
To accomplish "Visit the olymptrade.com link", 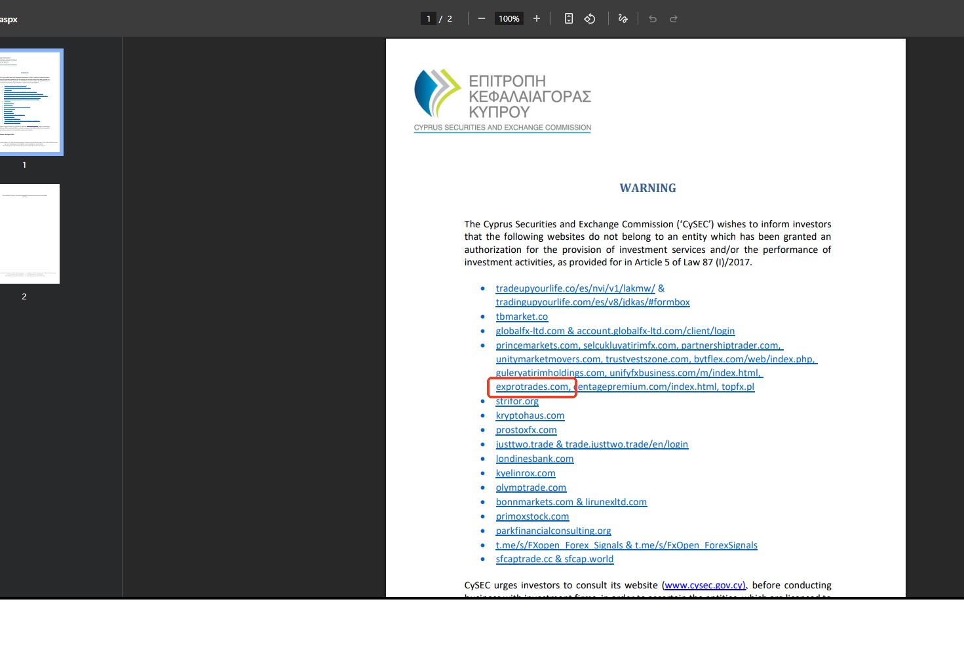I will [531, 487].
